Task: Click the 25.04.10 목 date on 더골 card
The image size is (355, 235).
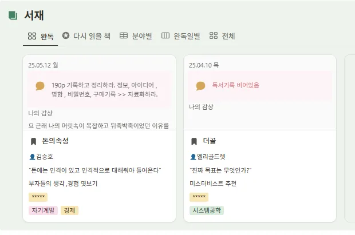Action: (204, 65)
